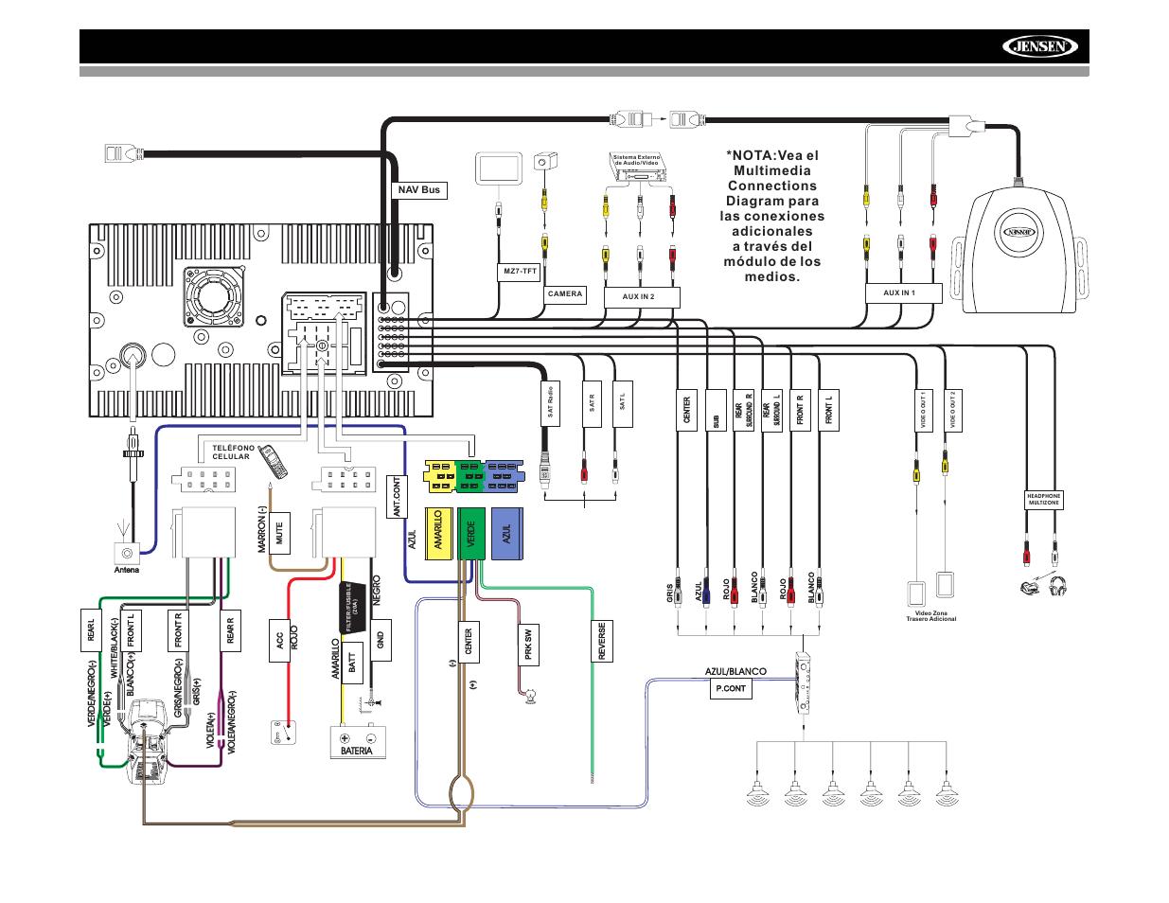Select the green ISO connector plug

pyautogui.click(x=469, y=476)
